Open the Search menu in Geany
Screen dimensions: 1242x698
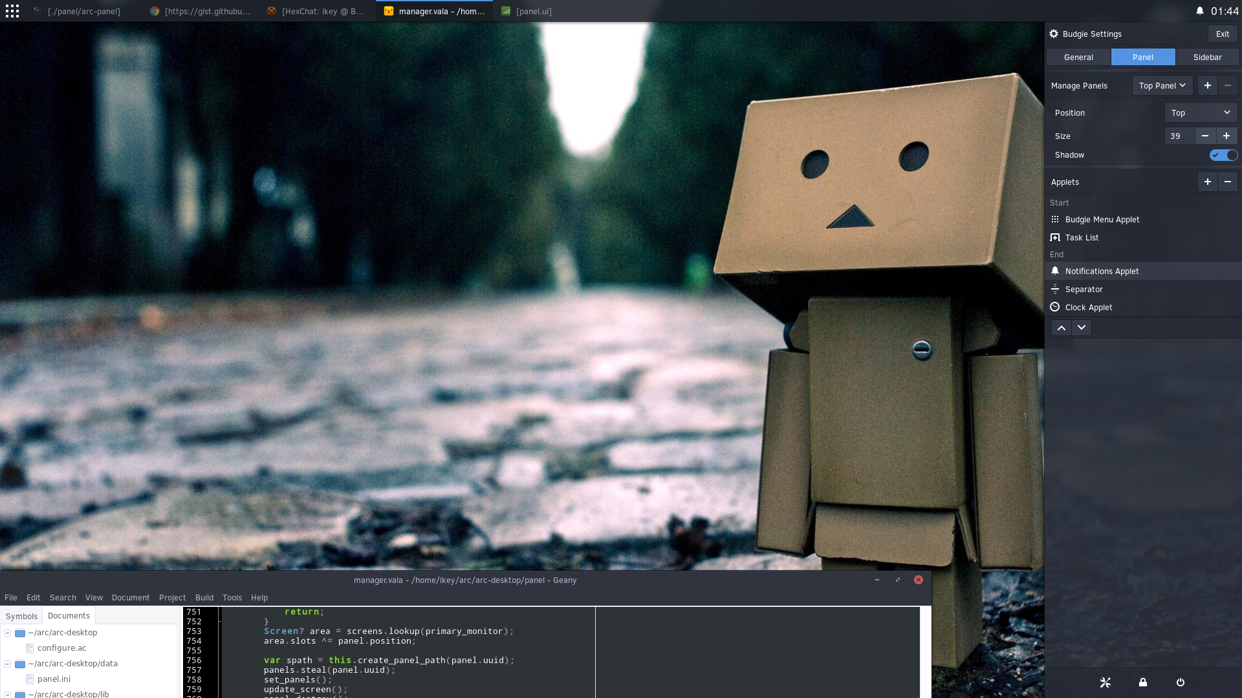tap(63, 597)
